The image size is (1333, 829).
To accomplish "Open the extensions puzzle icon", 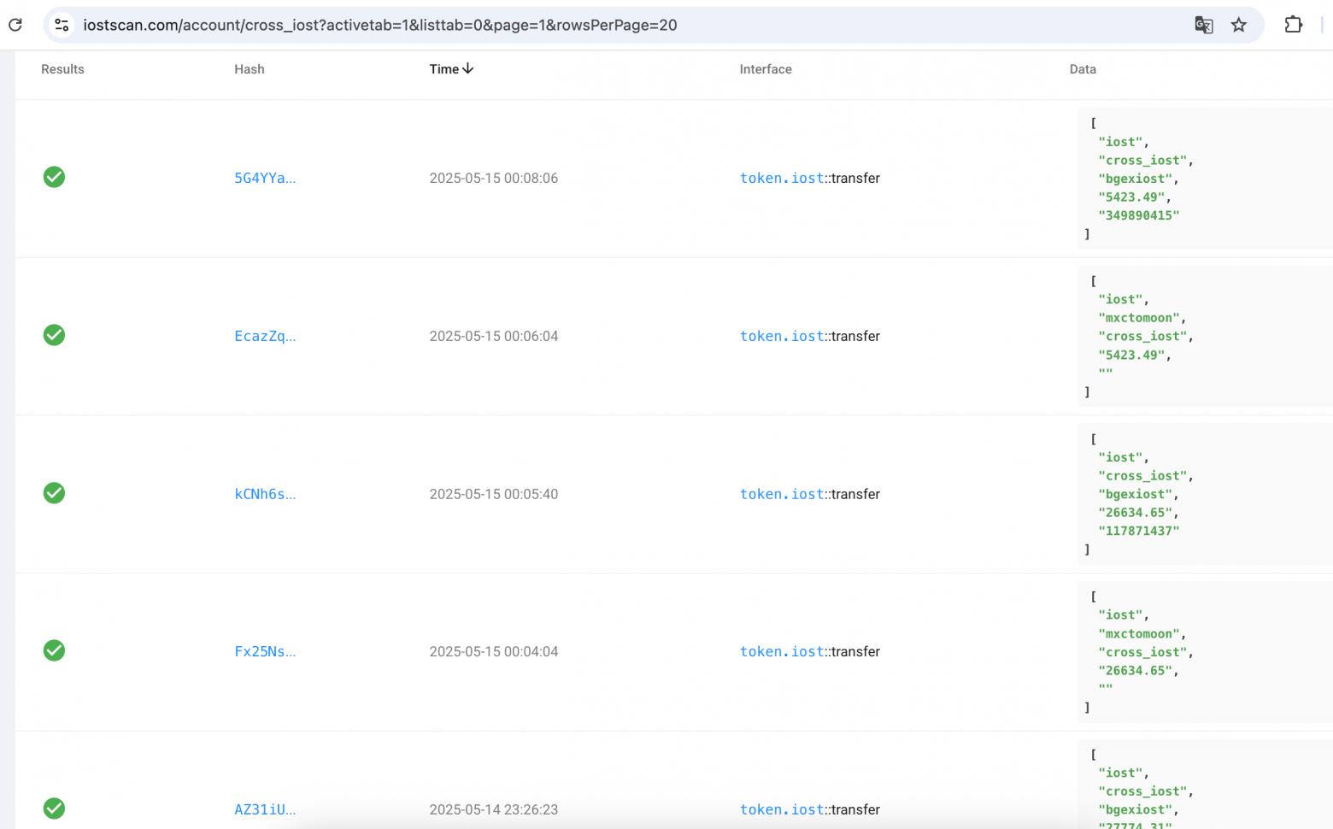I will (x=1294, y=25).
